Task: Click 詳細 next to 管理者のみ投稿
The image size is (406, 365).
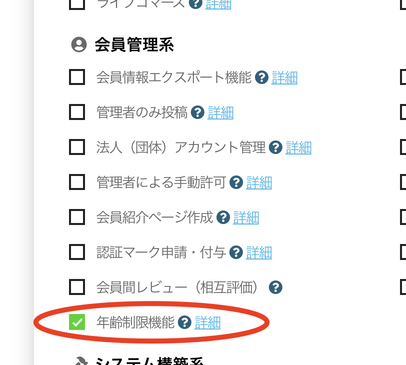Action: point(220,113)
